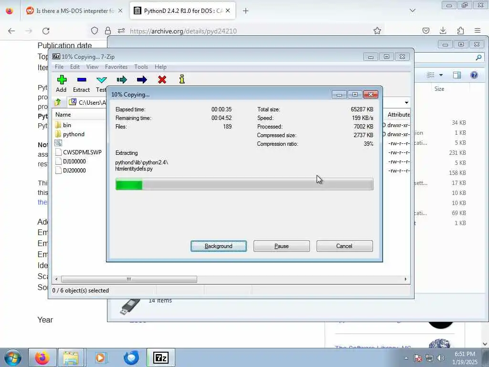This screenshot has width=489, height=367.
Task: Open the File menu in 7-Zip
Action: [59, 67]
